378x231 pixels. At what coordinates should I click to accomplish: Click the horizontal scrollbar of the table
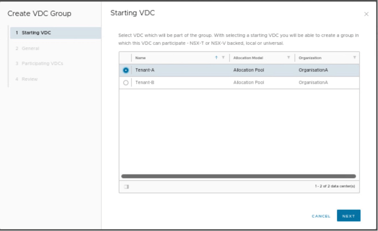(x=238, y=177)
